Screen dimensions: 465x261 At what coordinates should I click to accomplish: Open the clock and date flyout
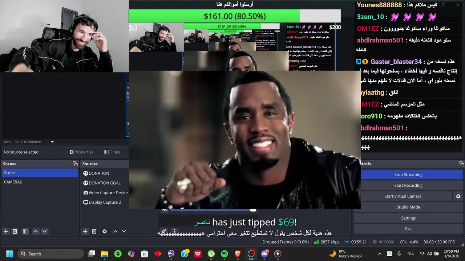(452, 254)
